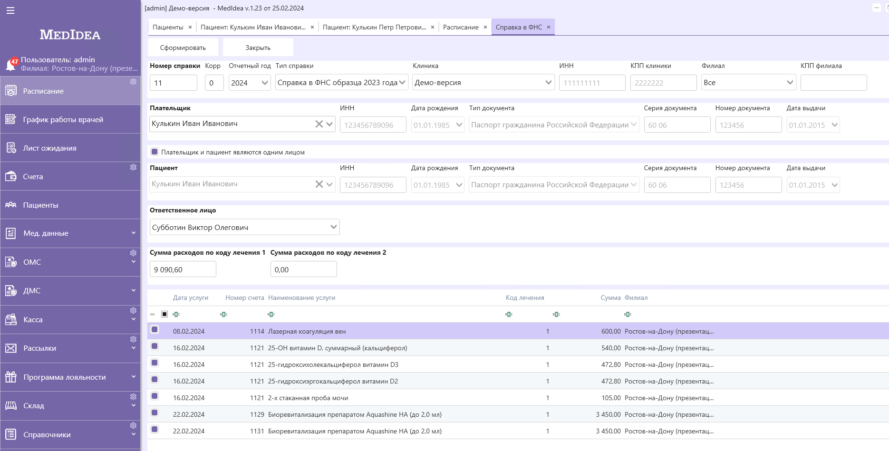Click the Склад warehouse icon
This screenshot has width=889, height=451.
click(x=11, y=405)
